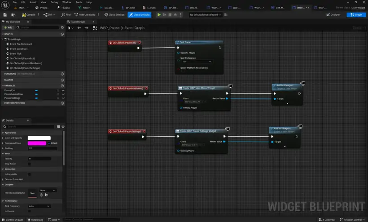Open Revision Control menu
The height and width of the screenshot is (222, 368).
pos(352,220)
